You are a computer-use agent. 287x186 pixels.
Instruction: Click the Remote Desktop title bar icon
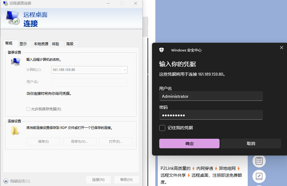pyautogui.click(x=5, y=3)
